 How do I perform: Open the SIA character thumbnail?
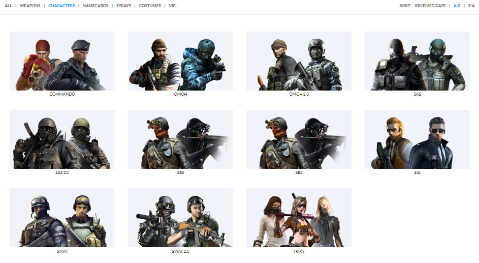tap(418, 139)
